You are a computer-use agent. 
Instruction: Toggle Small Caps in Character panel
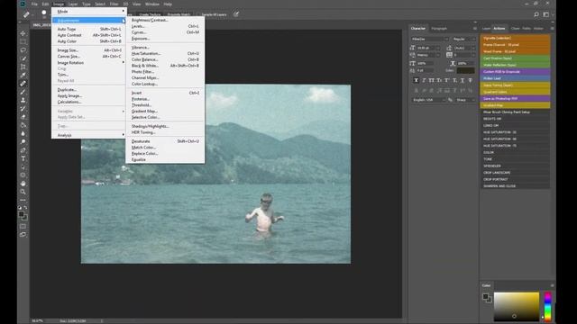(x=439, y=80)
